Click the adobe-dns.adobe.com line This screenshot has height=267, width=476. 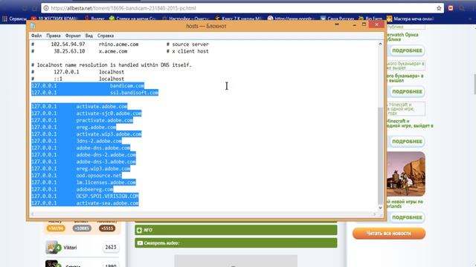point(81,148)
